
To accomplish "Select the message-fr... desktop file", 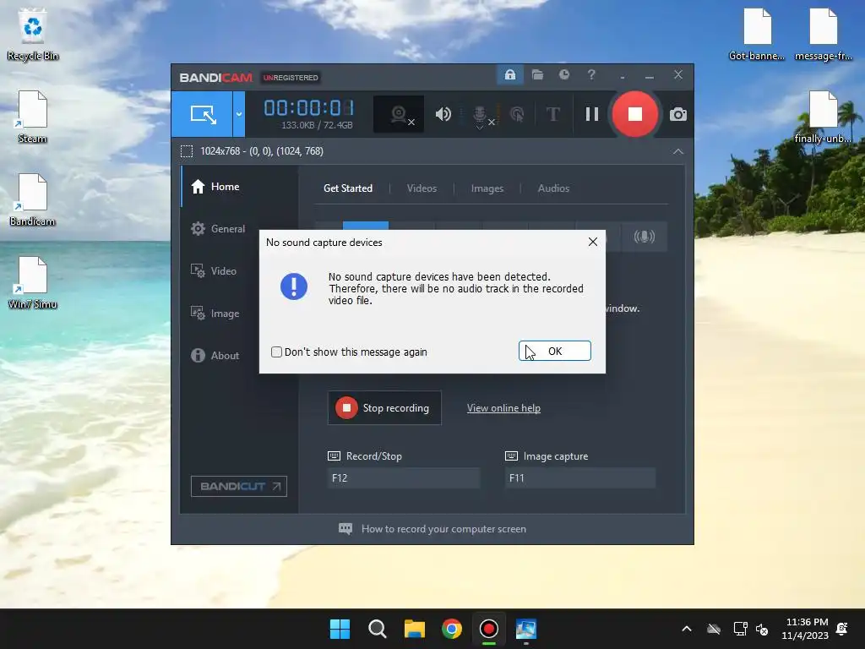I will (823, 34).
